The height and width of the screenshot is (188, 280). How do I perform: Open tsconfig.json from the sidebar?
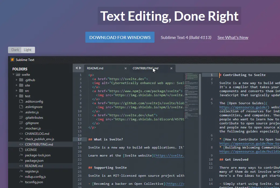click(34, 182)
